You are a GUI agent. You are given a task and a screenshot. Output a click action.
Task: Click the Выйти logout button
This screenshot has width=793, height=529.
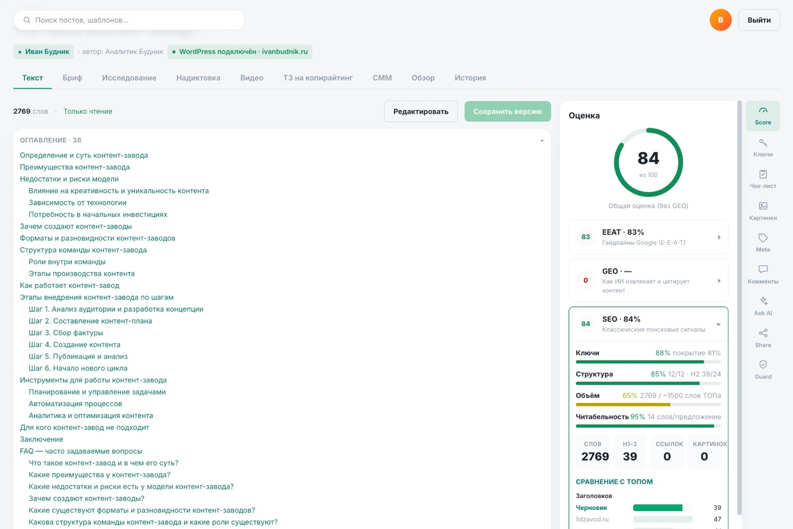[759, 20]
